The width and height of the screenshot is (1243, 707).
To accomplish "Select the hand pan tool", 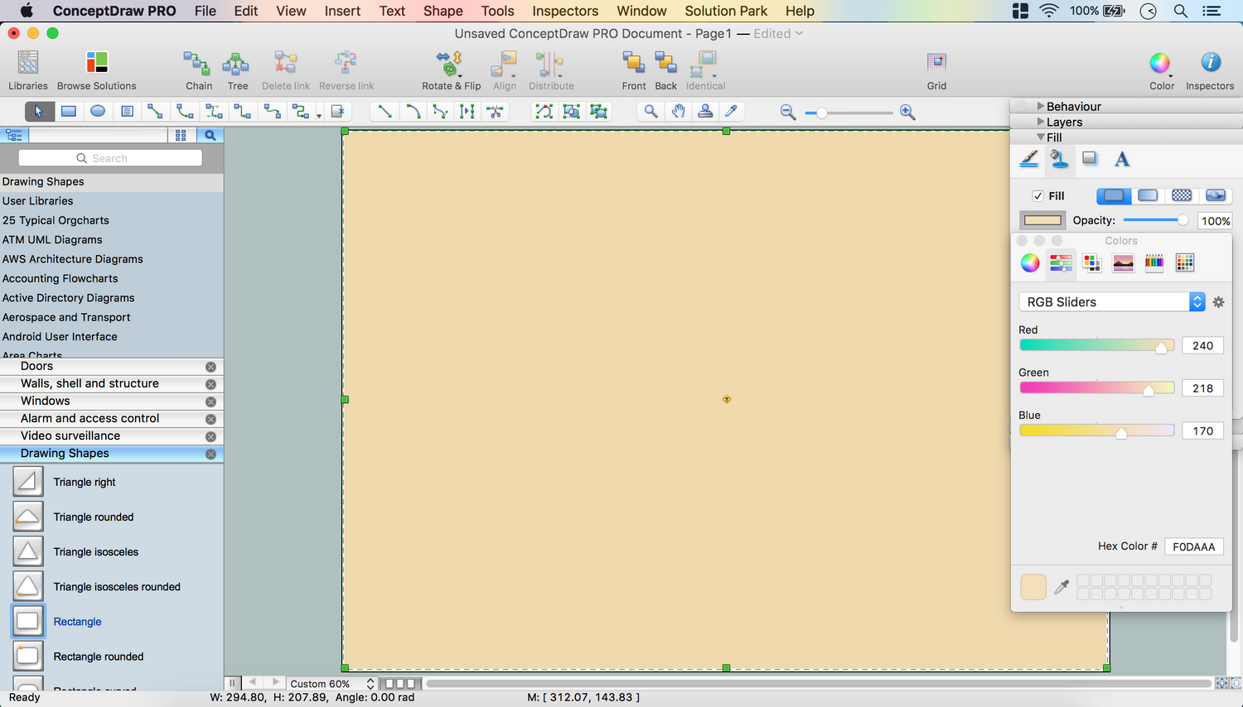I will coord(679,111).
